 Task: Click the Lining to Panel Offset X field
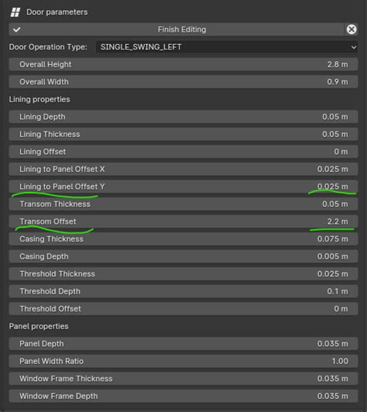(183, 169)
